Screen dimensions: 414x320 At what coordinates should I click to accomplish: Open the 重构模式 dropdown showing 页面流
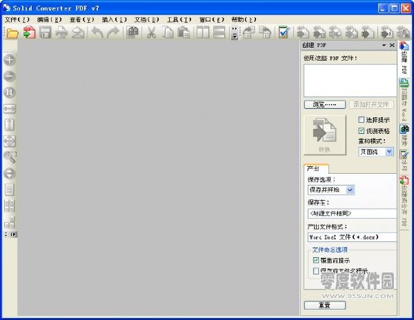click(x=376, y=152)
